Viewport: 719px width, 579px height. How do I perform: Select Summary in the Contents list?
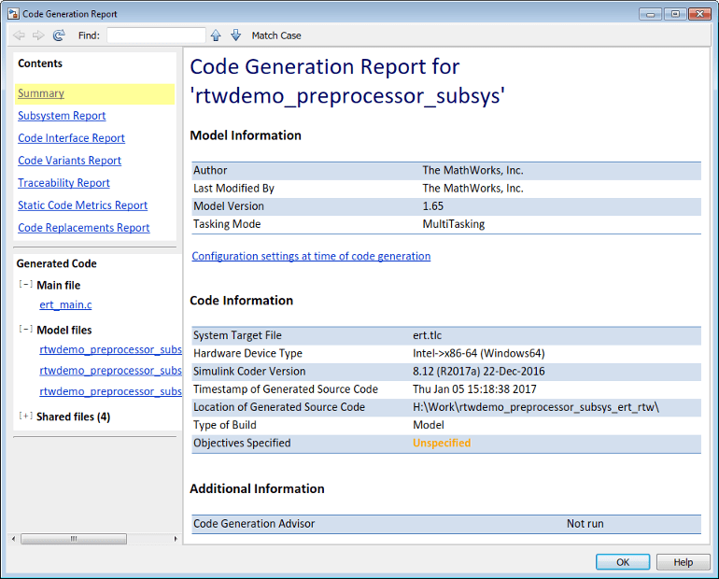click(x=41, y=93)
